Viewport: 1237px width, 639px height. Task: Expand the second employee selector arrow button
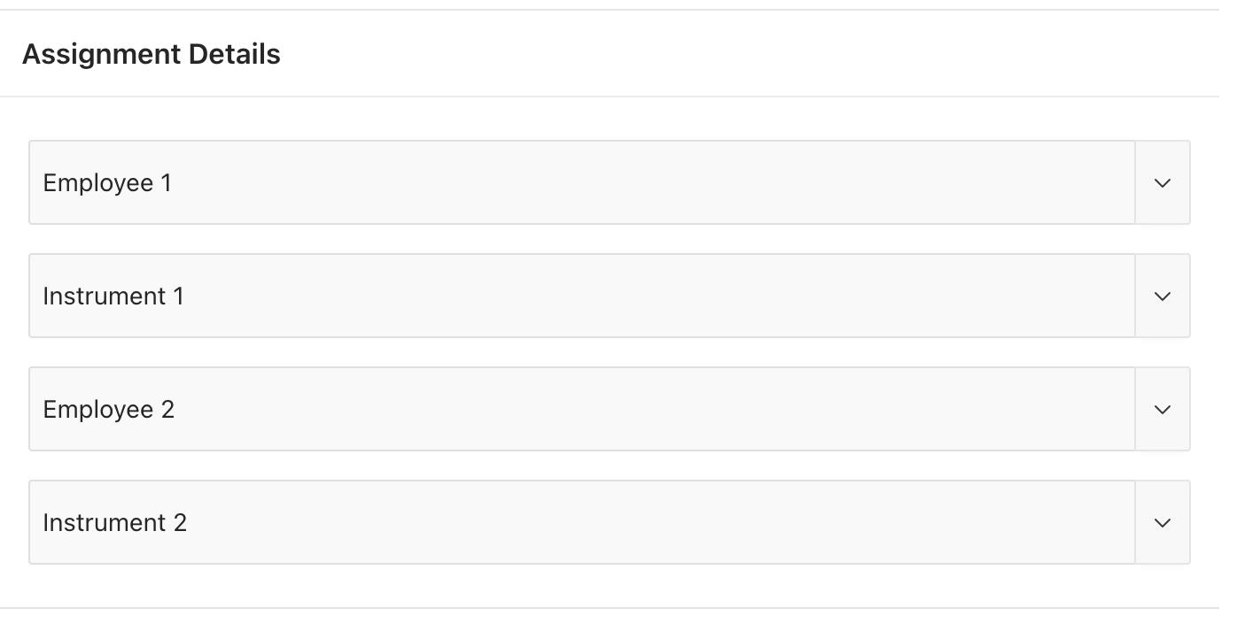[1163, 409]
